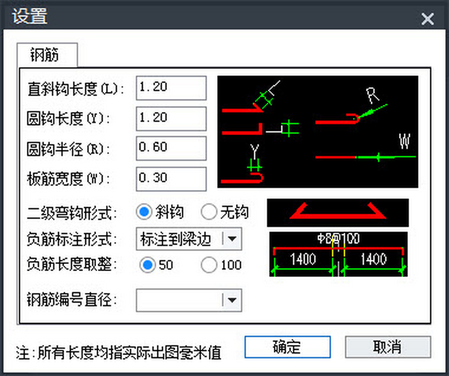Cancel the dialog with 取消 button
449x376 pixels.
click(x=388, y=347)
